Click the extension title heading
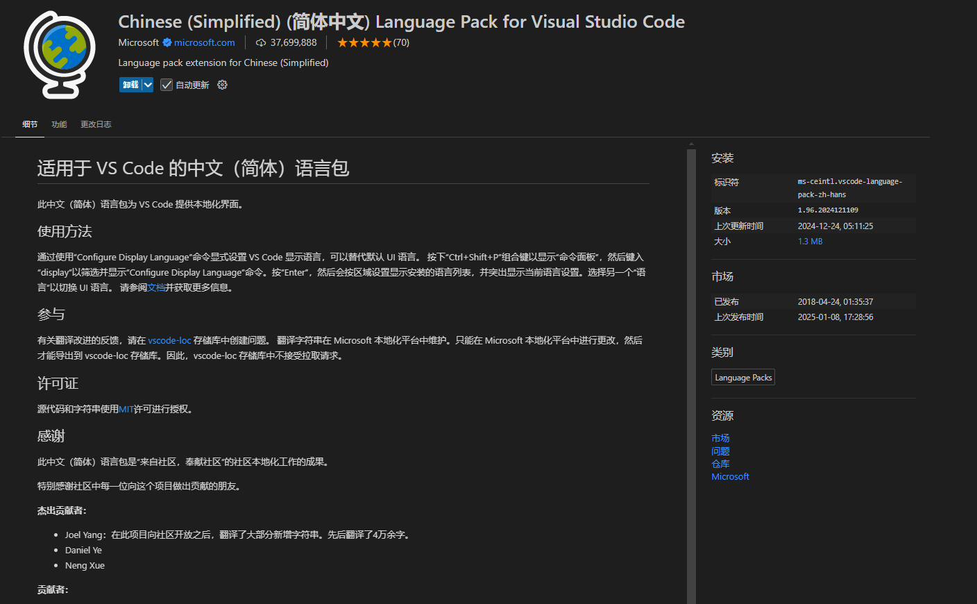Image resolution: width=977 pixels, height=604 pixels. [x=401, y=22]
